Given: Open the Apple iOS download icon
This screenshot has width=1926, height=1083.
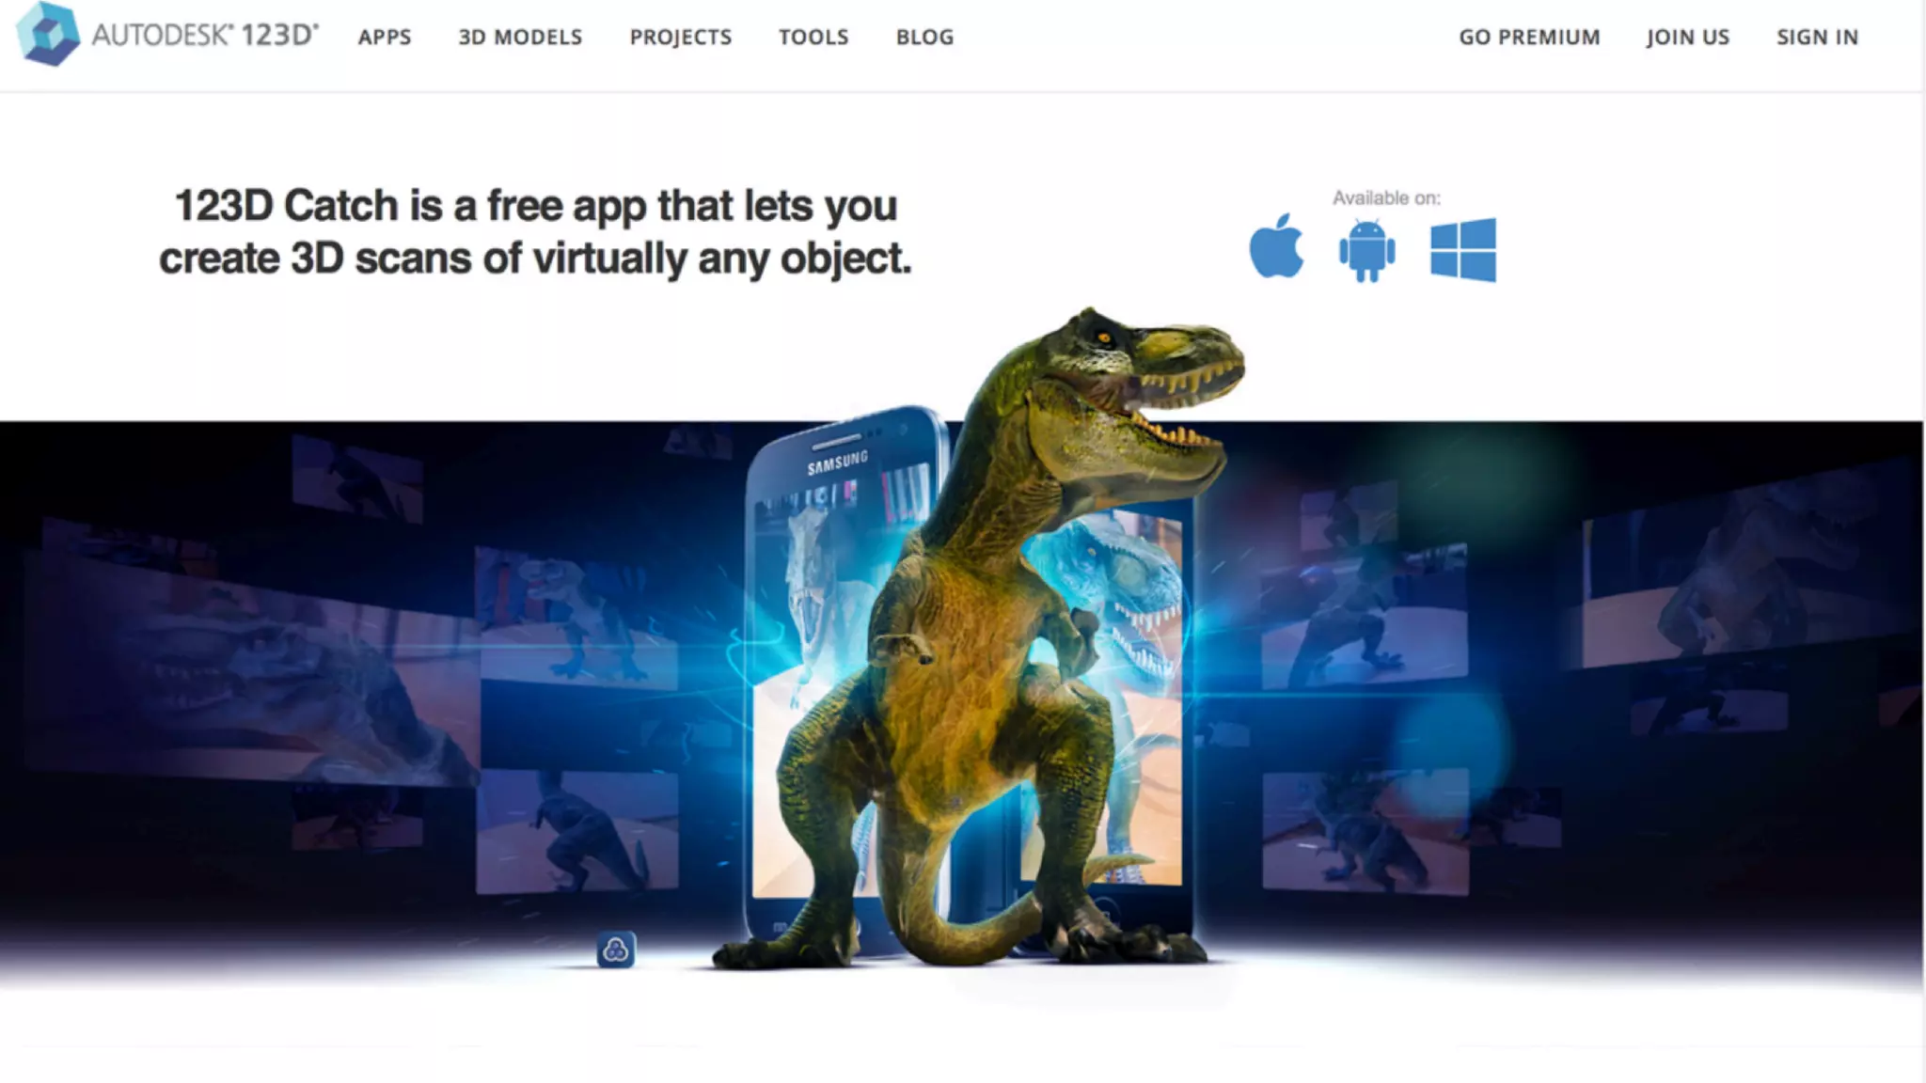Looking at the screenshot, I should [x=1276, y=246].
